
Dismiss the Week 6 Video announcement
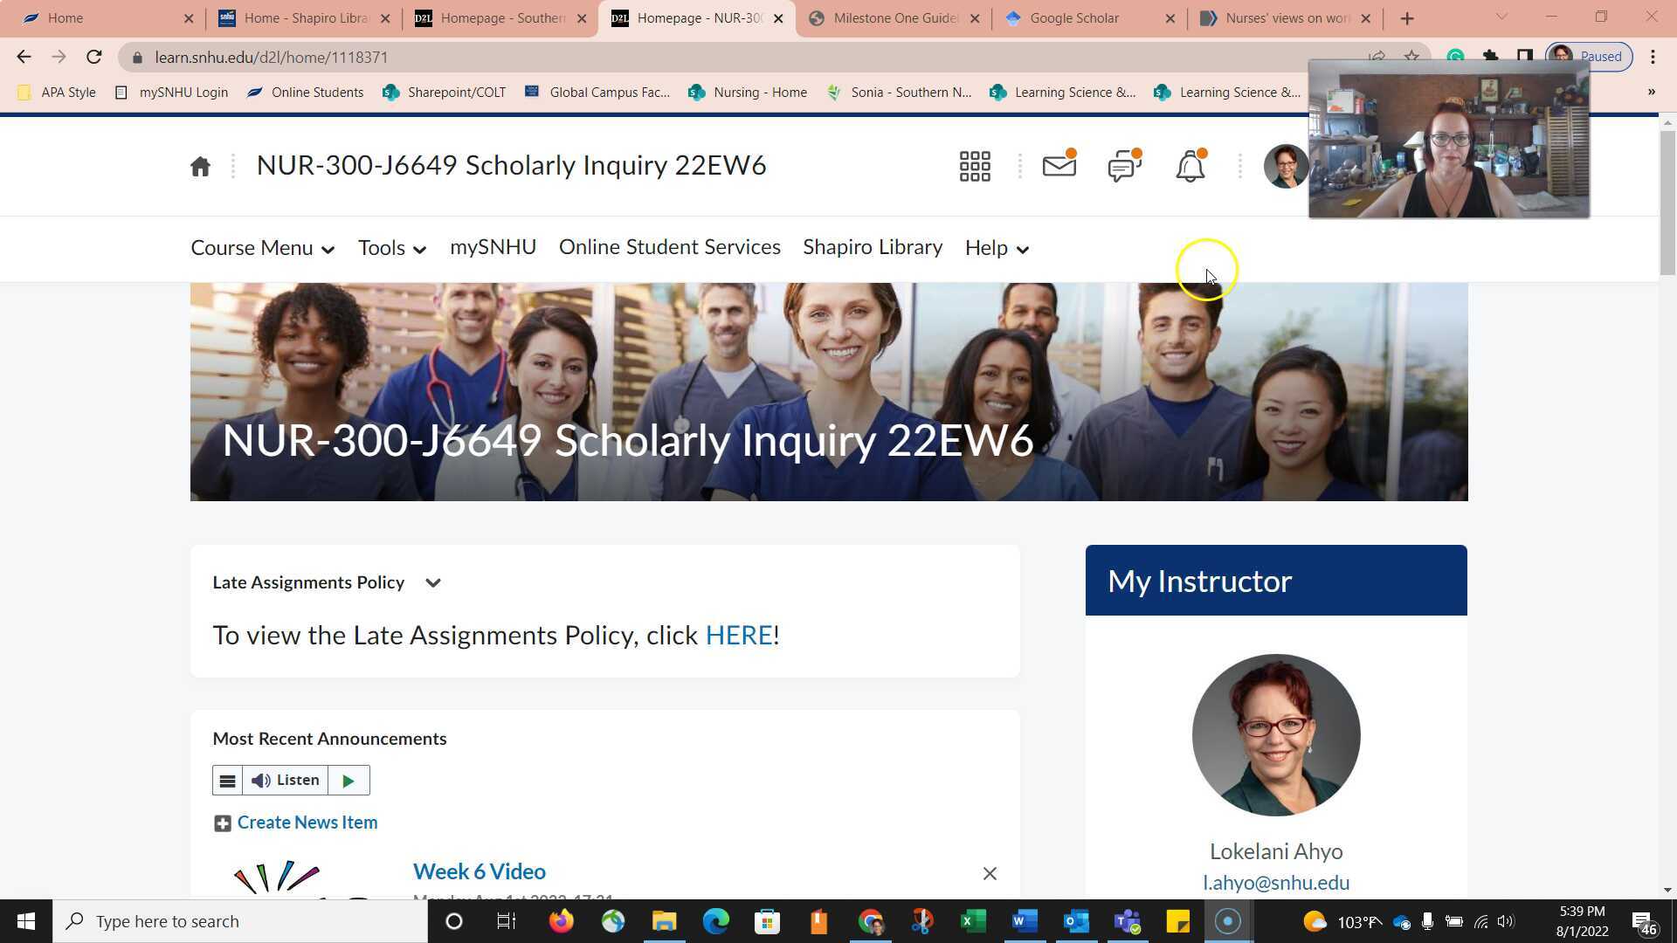pos(990,874)
